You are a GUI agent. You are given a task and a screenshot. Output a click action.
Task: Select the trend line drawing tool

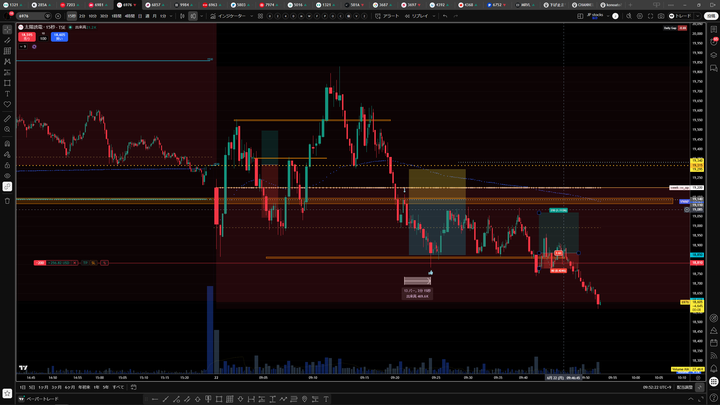click(7, 40)
